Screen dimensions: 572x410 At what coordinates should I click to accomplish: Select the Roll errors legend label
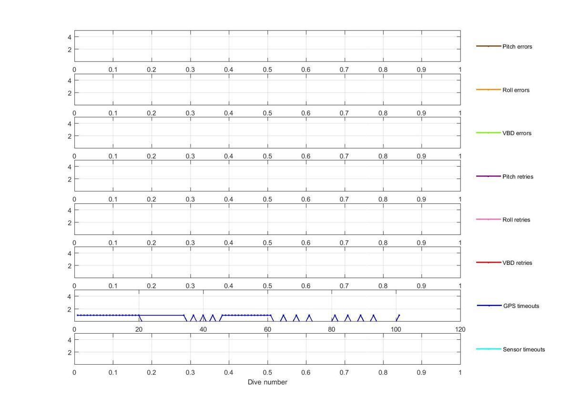tap(516, 90)
